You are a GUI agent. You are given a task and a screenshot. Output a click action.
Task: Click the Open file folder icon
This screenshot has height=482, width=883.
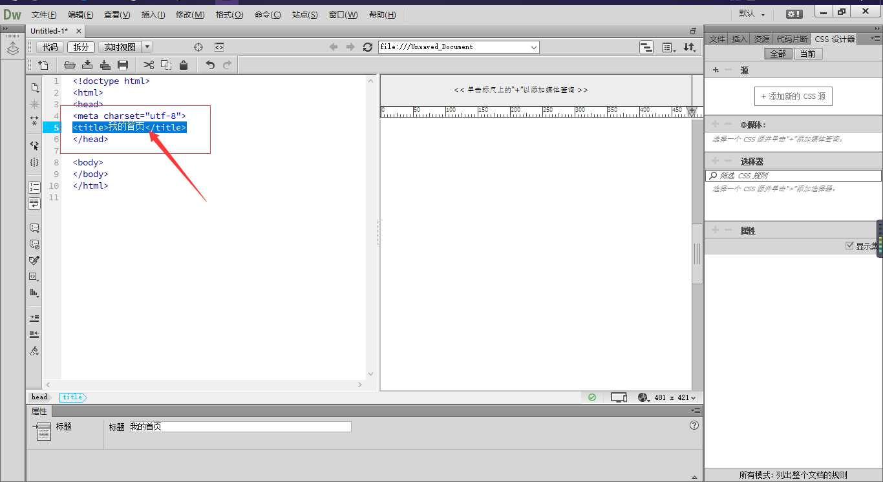(70, 65)
